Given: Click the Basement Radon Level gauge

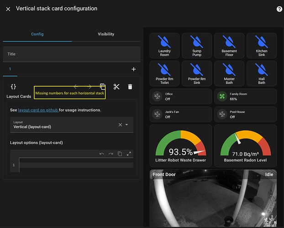Looking at the screenshot, I should click(x=246, y=146).
